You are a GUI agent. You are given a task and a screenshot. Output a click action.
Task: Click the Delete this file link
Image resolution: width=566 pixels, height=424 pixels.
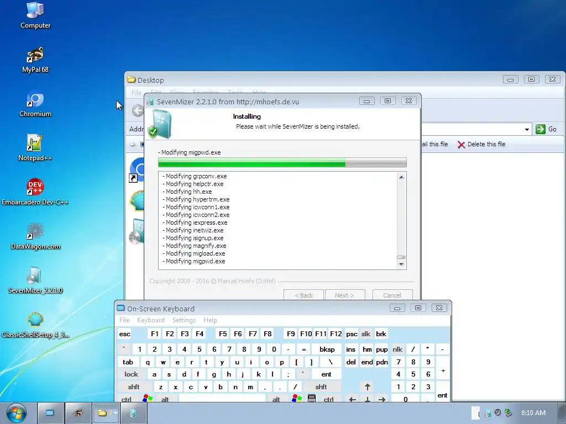pyautogui.click(x=486, y=144)
